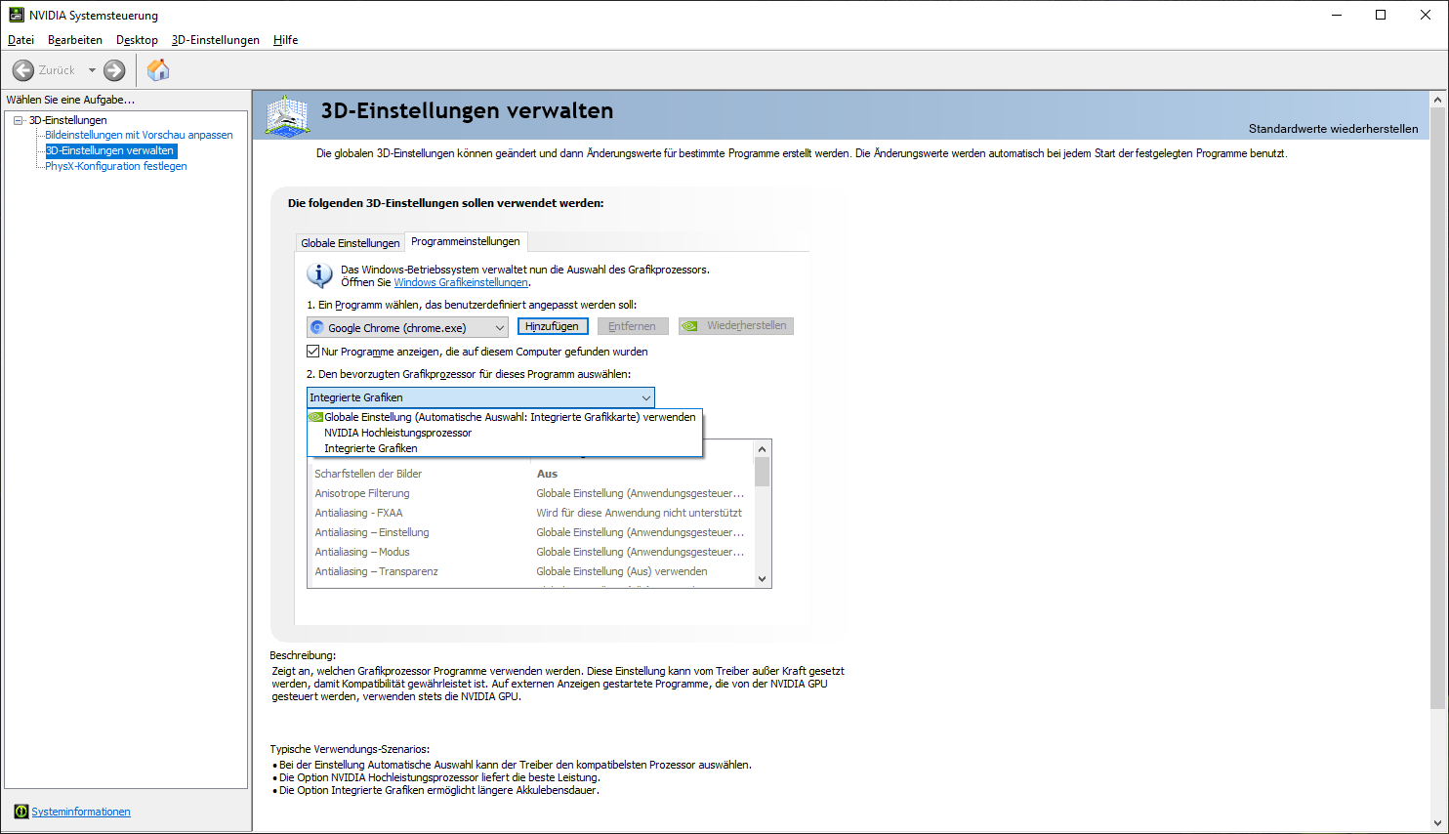The image size is (1449, 834).
Task: Click the Systeminformationen icon
Action: 21,812
